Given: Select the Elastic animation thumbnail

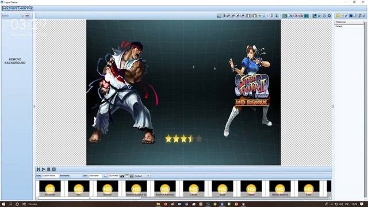Looking at the screenshot, I should (x=251, y=189).
